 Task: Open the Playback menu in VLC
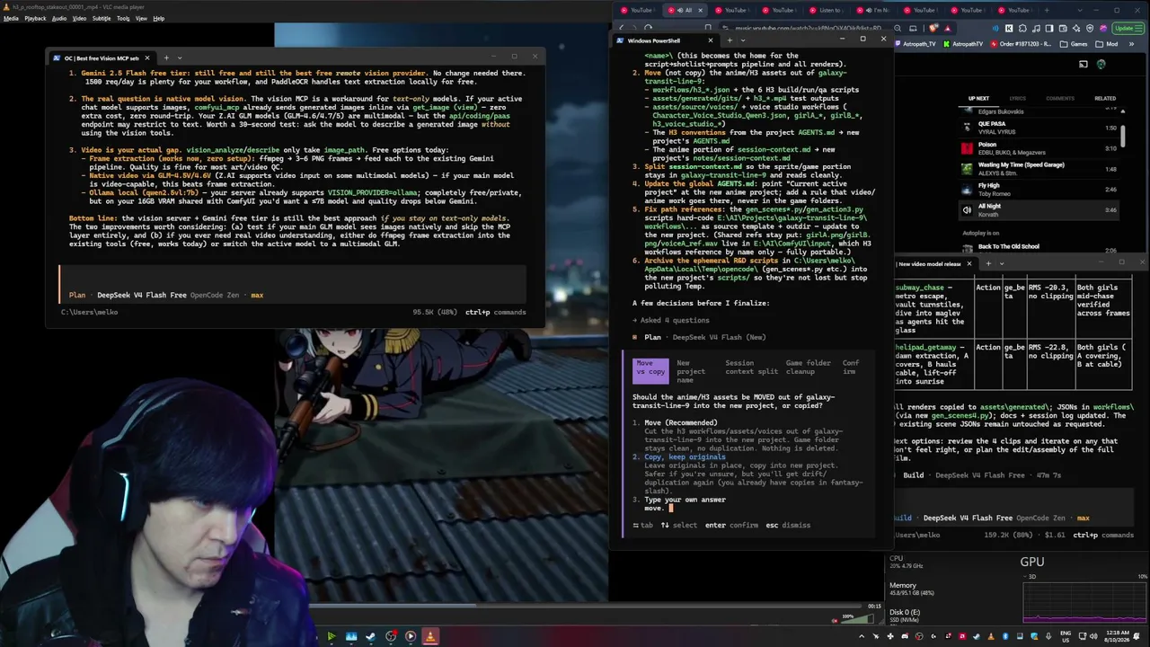tap(35, 18)
